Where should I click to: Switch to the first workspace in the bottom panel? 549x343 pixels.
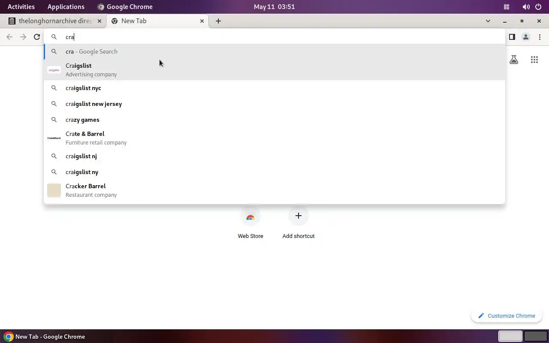[510, 336]
